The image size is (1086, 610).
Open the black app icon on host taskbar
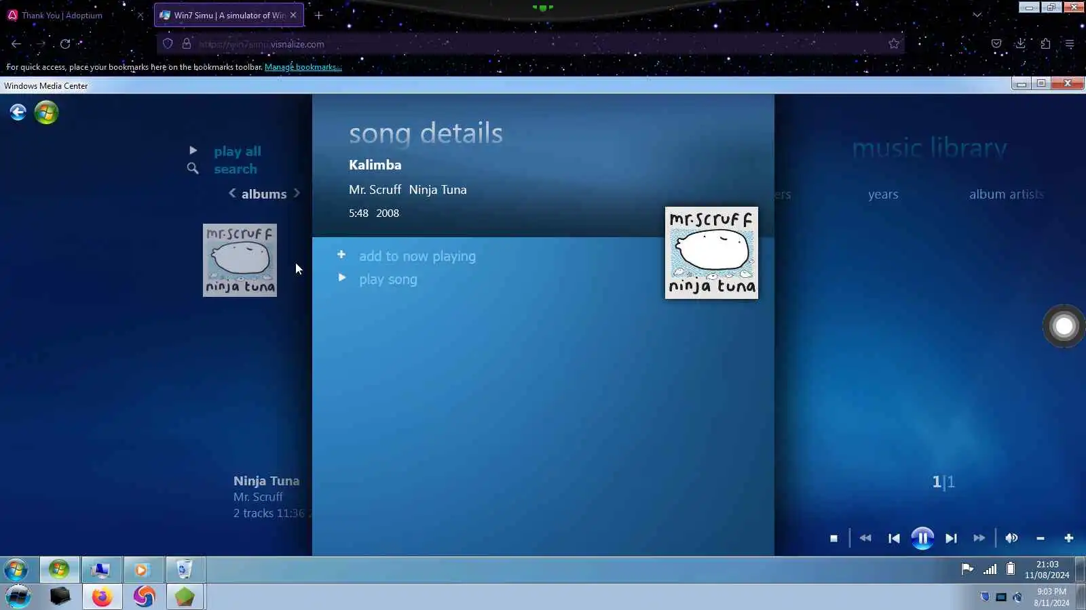[60, 596]
